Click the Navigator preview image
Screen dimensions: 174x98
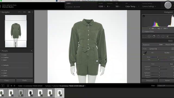click(x=16, y=31)
